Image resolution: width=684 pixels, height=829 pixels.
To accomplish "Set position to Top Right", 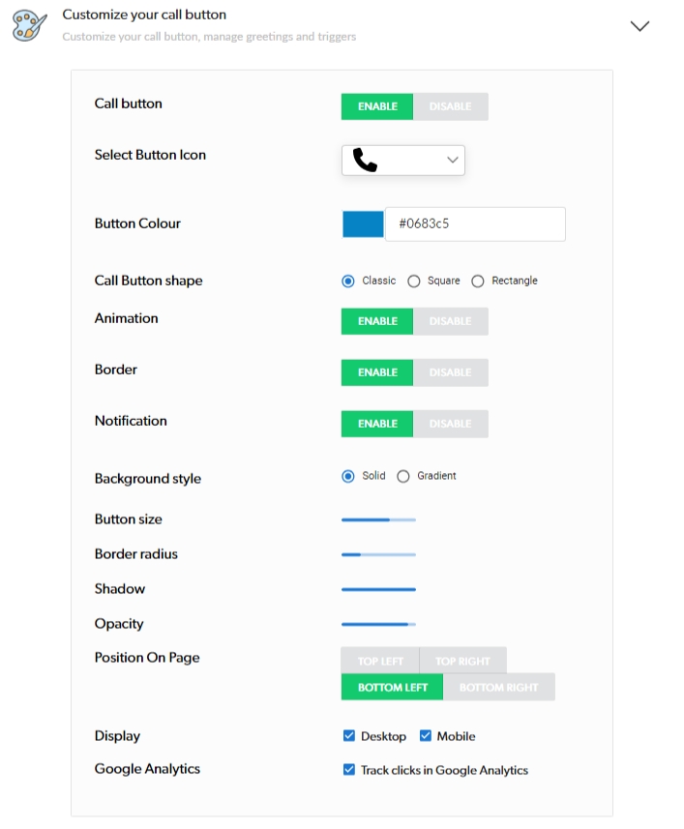I will tap(462, 661).
